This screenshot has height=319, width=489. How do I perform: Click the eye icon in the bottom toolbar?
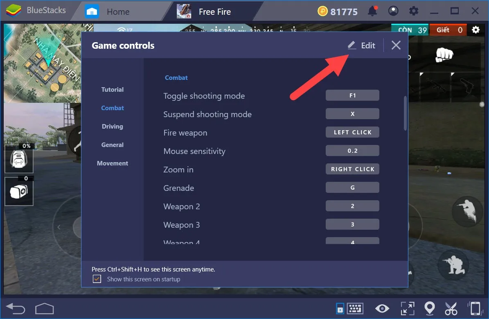[x=382, y=308]
